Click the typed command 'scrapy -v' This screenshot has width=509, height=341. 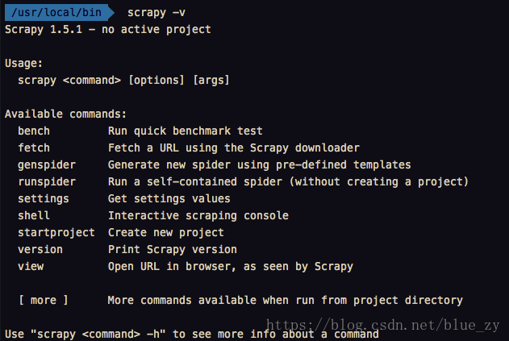pos(156,13)
